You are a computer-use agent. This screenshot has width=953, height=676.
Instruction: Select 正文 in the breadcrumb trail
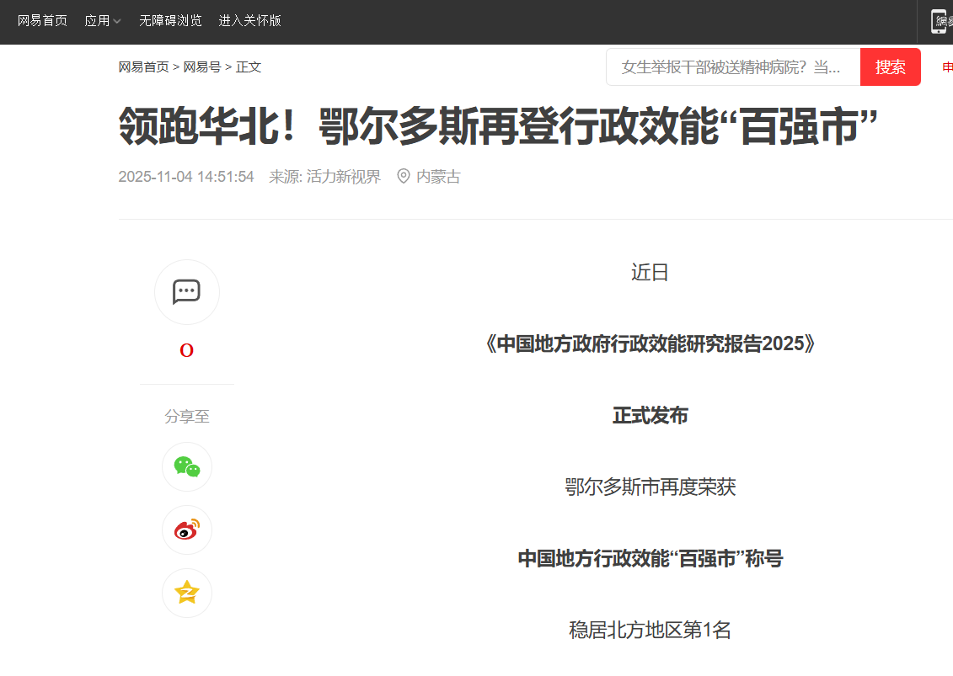click(249, 67)
